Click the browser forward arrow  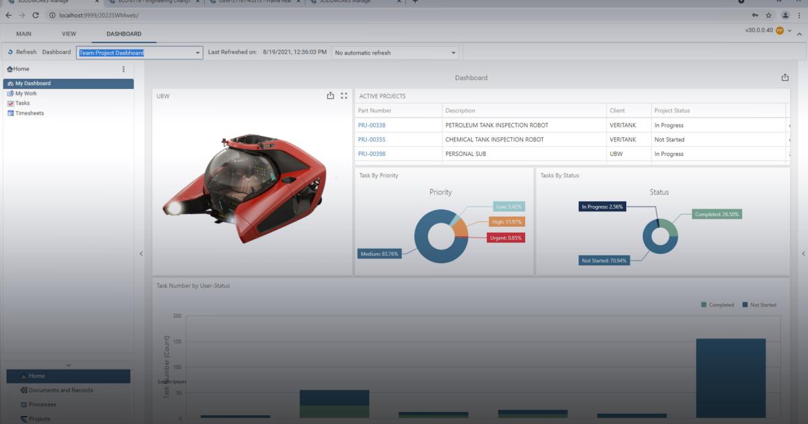[22, 15]
